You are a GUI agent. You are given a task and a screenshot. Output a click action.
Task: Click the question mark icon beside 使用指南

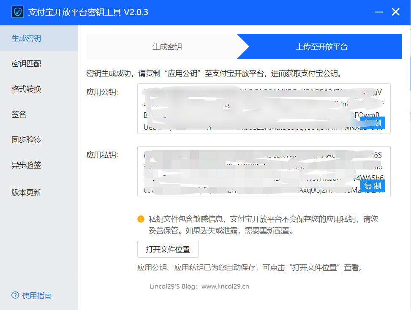tap(15, 295)
